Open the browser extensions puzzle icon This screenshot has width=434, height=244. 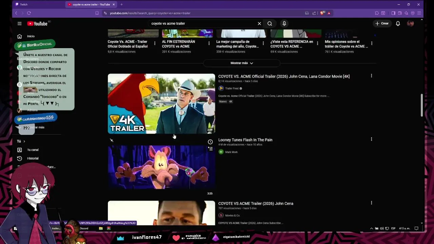[377, 13]
